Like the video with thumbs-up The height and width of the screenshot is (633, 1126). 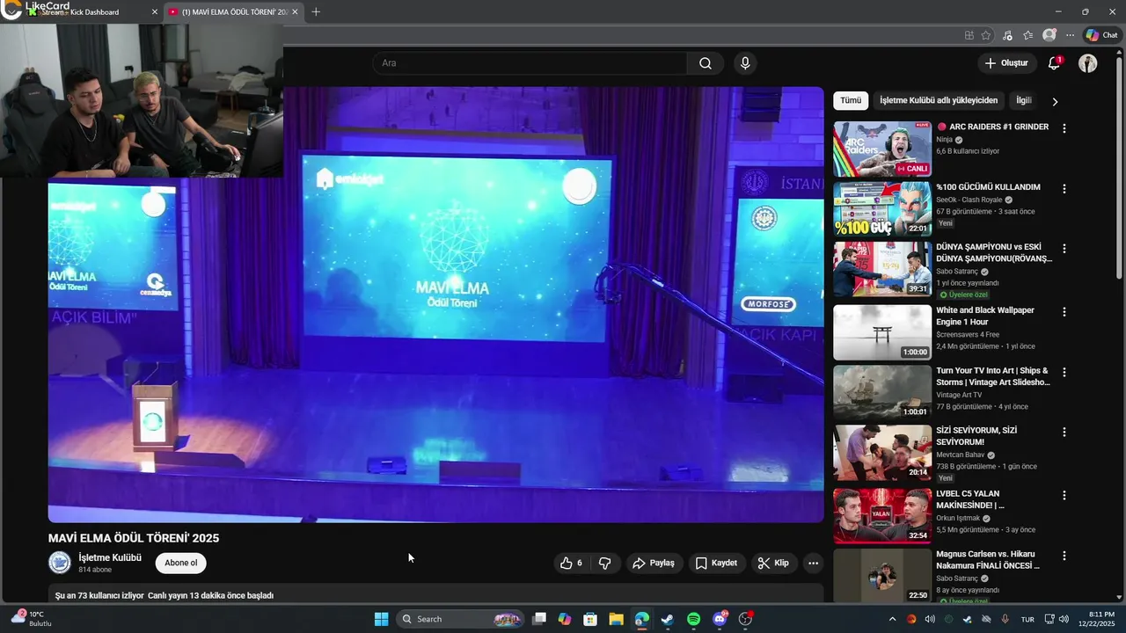tap(572, 563)
